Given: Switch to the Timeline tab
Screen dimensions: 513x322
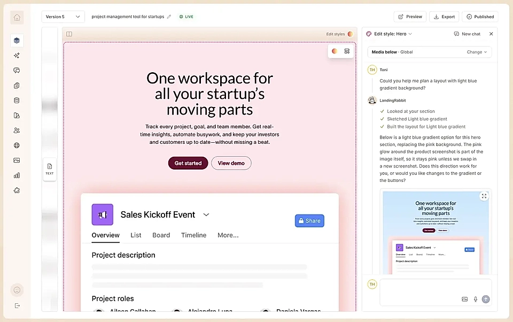Looking at the screenshot, I should (193, 235).
